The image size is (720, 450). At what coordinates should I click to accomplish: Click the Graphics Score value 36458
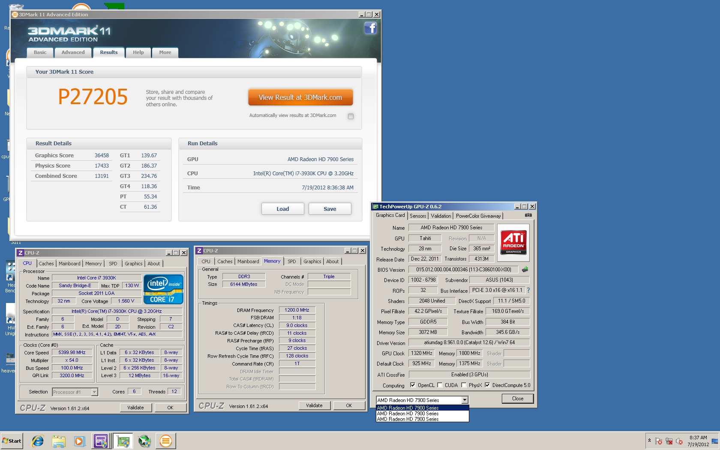tap(102, 156)
